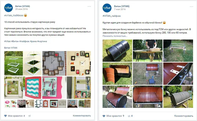Open the black barrel on grass photo
The width and height of the screenshot is (197, 121).
[117, 51]
